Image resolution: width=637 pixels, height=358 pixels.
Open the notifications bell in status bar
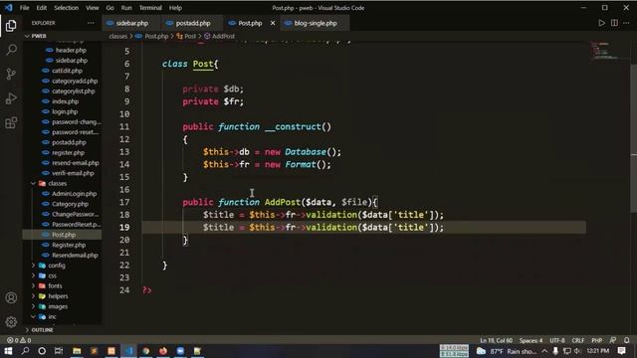(x=627, y=340)
